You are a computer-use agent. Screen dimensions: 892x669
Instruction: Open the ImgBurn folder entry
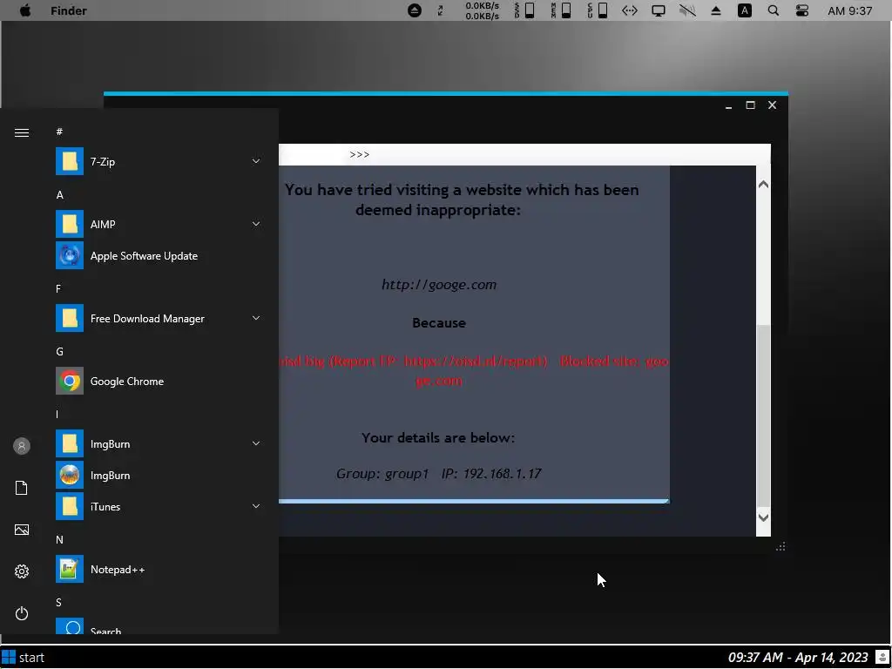pos(159,443)
